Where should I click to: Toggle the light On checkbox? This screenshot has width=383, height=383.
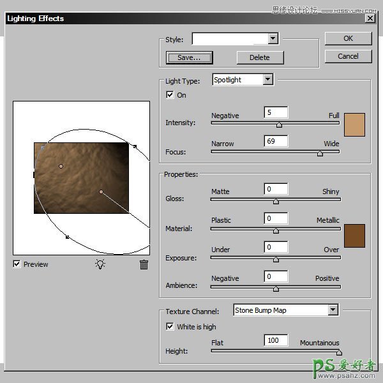click(x=170, y=95)
